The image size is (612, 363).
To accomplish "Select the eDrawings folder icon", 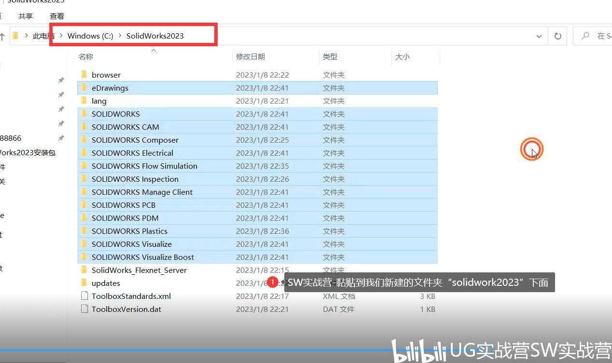I will click(x=84, y=88).
